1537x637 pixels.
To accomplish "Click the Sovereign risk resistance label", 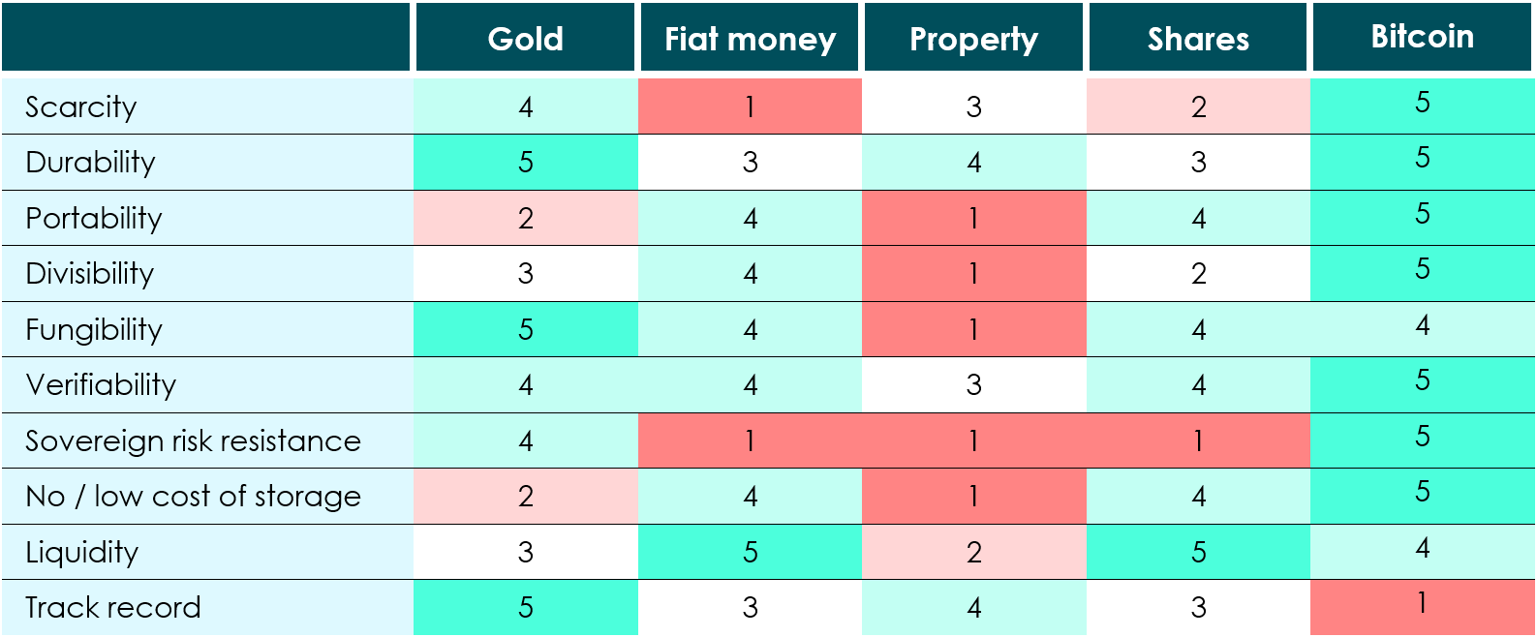I will tap(193, 440).
